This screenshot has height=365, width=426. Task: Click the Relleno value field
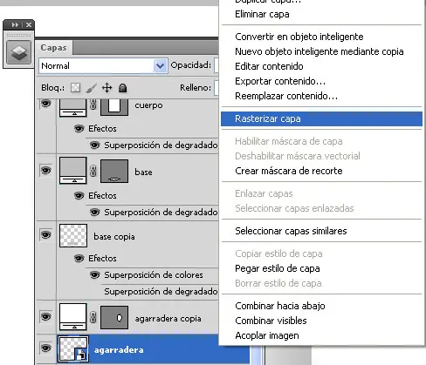coord(216,87)
